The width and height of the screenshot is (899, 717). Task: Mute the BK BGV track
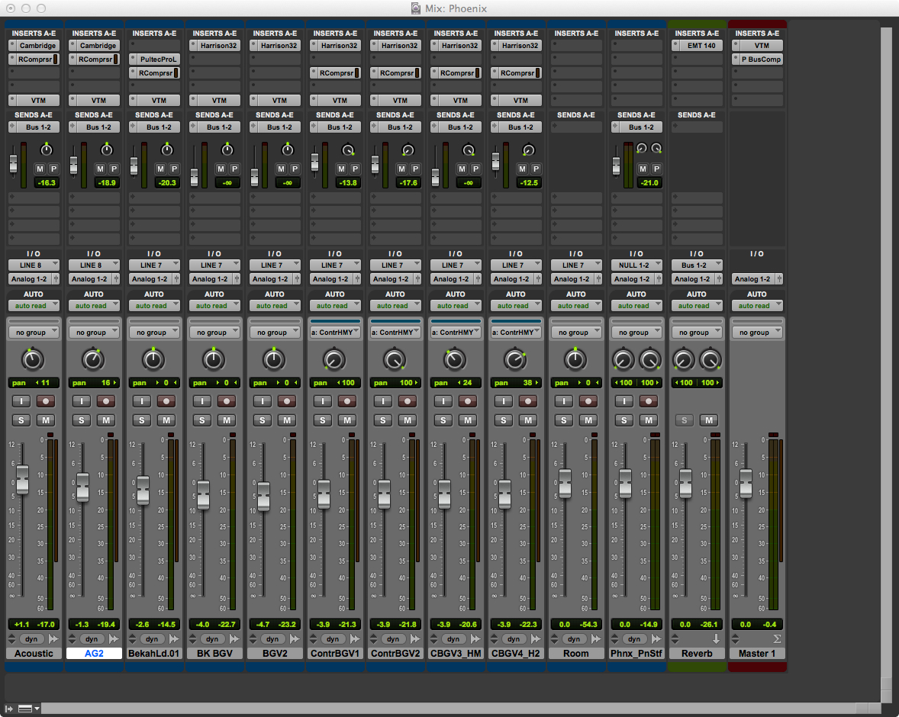227,420
